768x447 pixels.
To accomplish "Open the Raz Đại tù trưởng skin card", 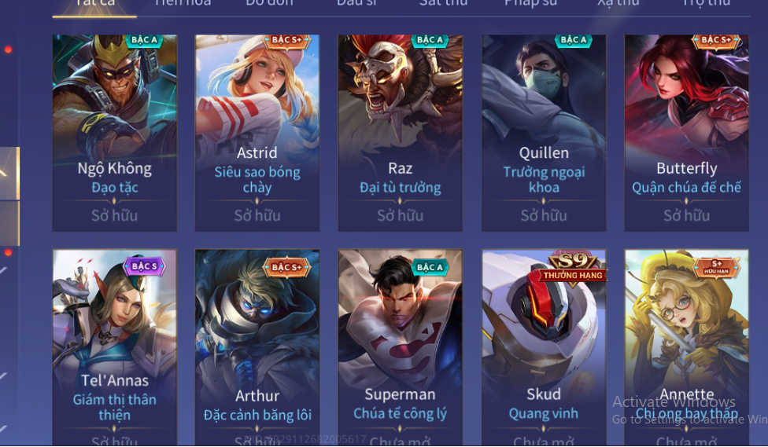I will pos(401,133).
